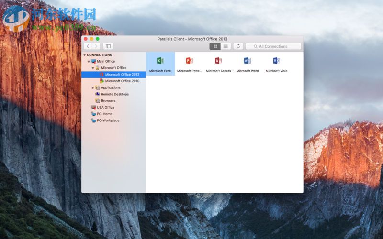Switch to icon grid view
Screen dimensions: 383x239
215,46
